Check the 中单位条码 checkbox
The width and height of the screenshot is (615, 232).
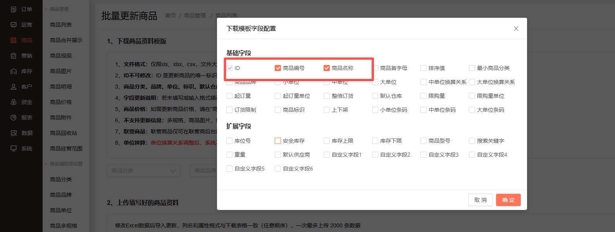point(424,110)
